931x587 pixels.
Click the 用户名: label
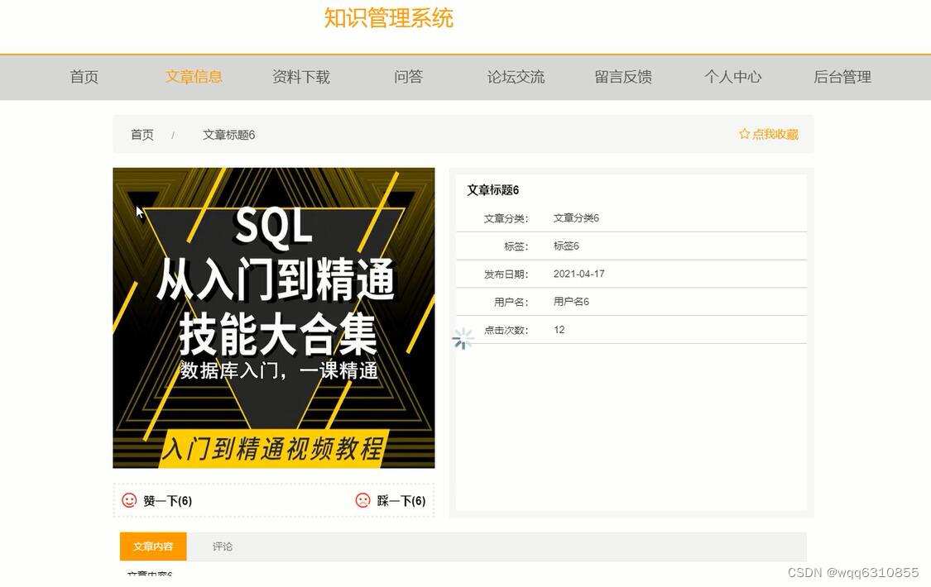coord(511,302)
